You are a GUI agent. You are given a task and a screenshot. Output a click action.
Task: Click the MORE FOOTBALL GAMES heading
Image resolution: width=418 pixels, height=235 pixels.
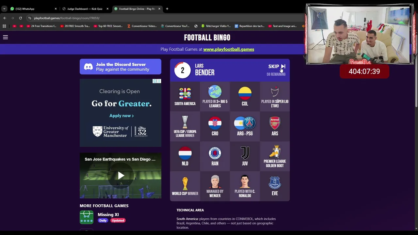coord(104,206)
